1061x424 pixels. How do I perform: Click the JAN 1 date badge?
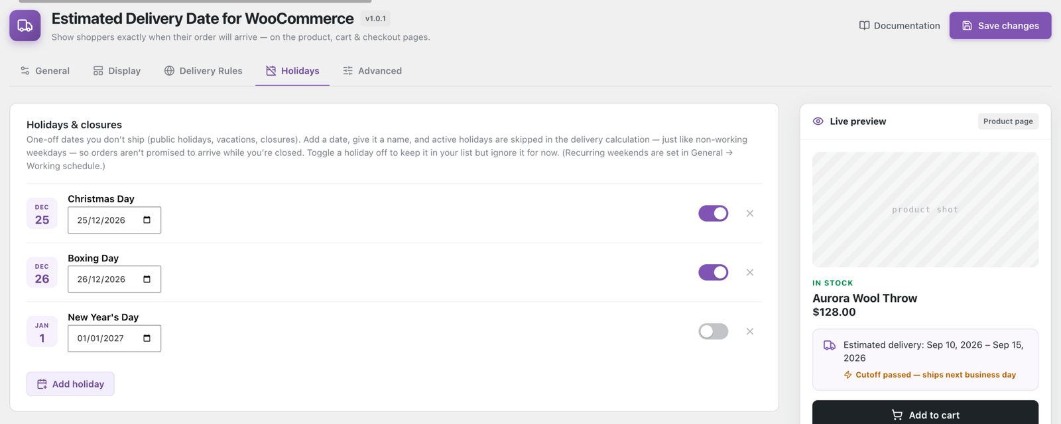pos(42,332)
